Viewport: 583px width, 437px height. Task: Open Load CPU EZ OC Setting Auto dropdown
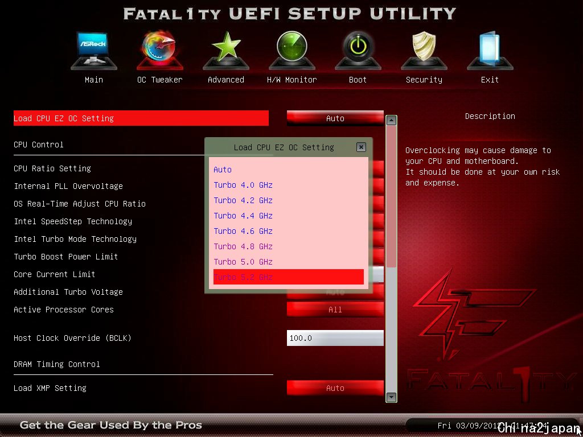(335, 118)
